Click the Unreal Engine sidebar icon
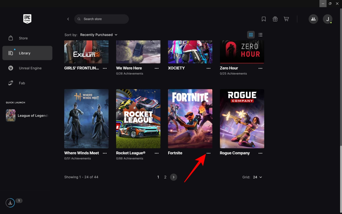 coord(11,68)
